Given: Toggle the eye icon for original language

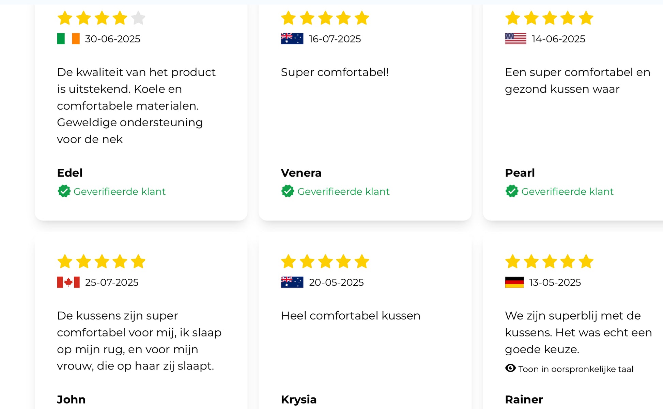Looking at the screenshot, I should 510,368.
